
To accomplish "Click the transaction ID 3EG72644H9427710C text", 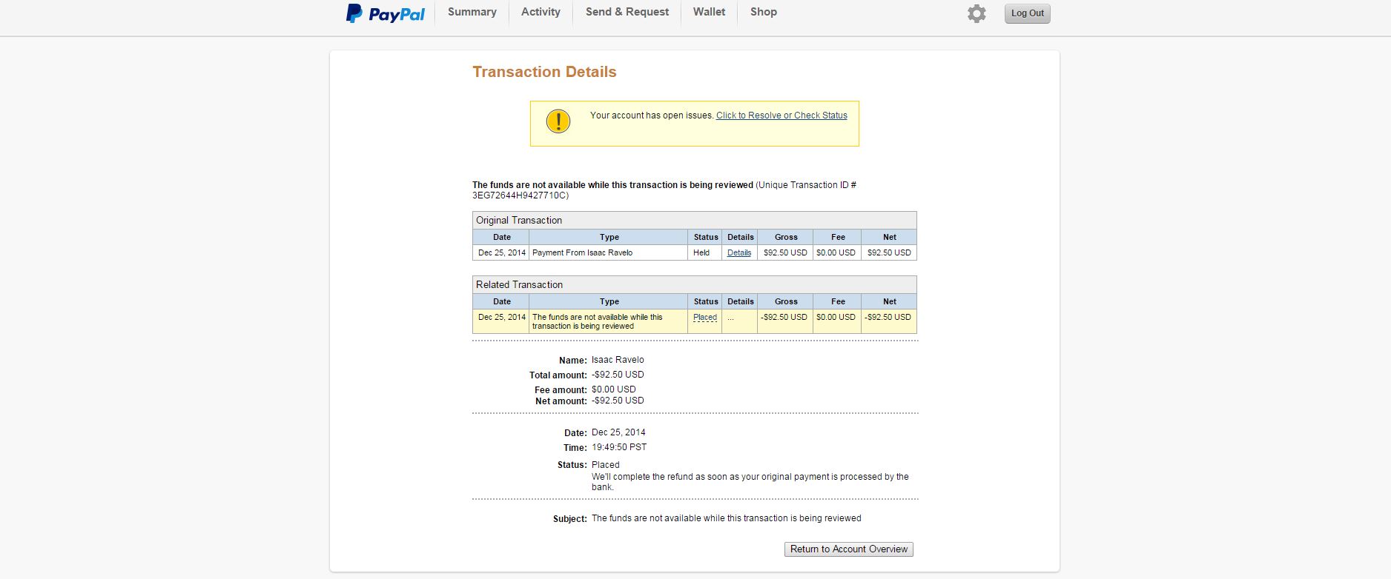I will pyautogui.click(x=519, y=195).
